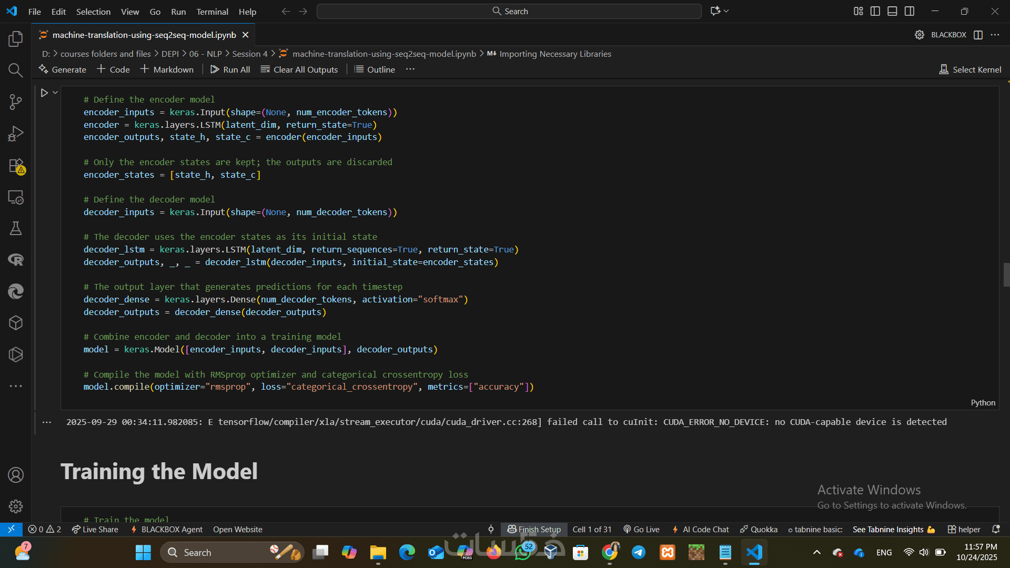Screen dimensions: 1010x568
Task: Toggle the bottom panel layout button
Action: tap(892, 11)
